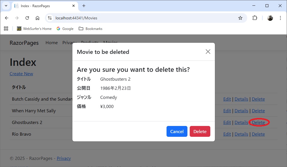Image resolution: width=287 pixels, height=167 pixels.
Task: Open the Chrome profile avatar
Action: point(270,18)
